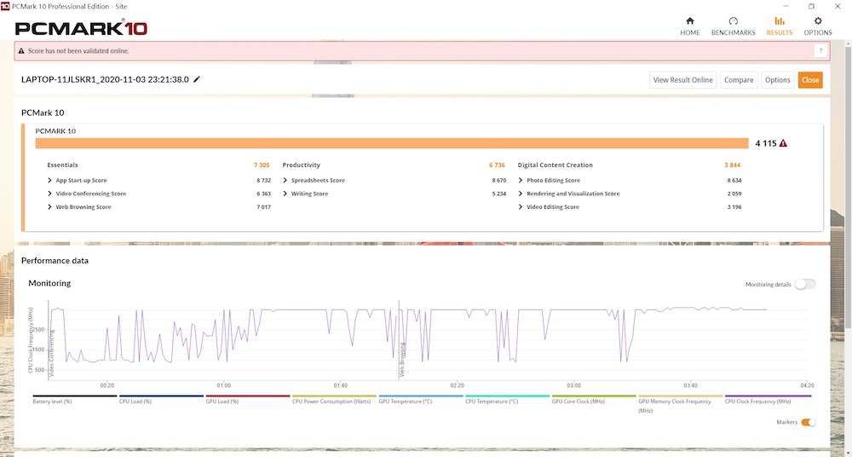Enable the Monitoring details toggle
Viewport: 852px width, 457px height.
coord(804,284)
